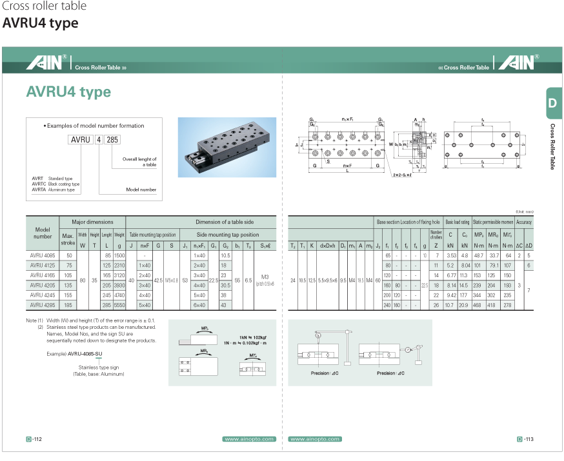Image resolution: width=564 pixels, height=461 pixels.
Task: Click the MPo moment diagram icon
Action: pyautogui.click(x=198, y=336)
